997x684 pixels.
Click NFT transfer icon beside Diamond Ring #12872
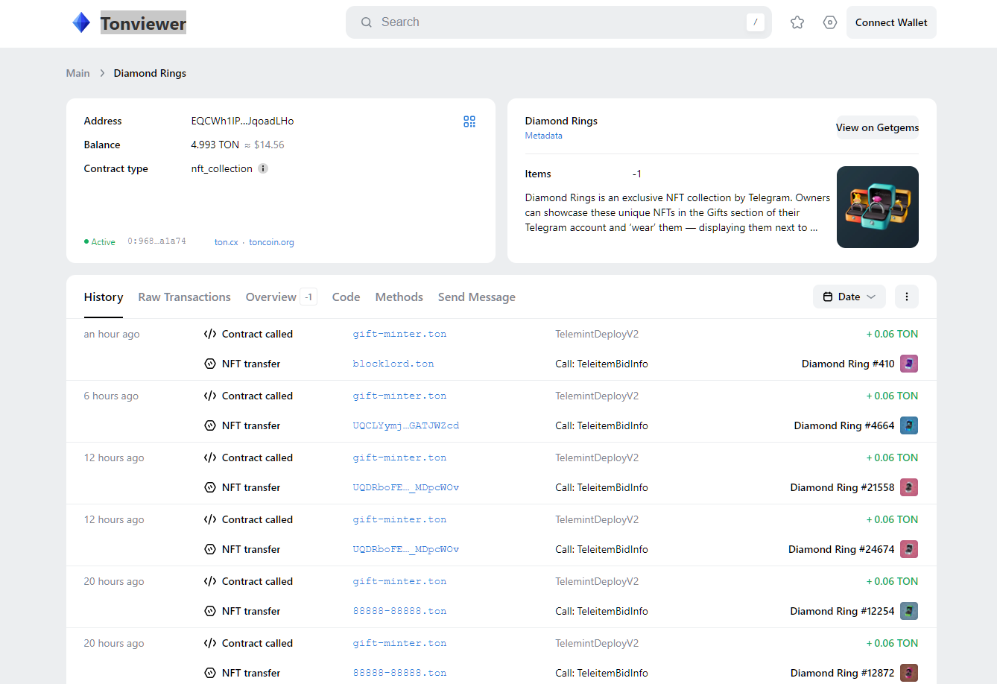click(x=210, y=673)
